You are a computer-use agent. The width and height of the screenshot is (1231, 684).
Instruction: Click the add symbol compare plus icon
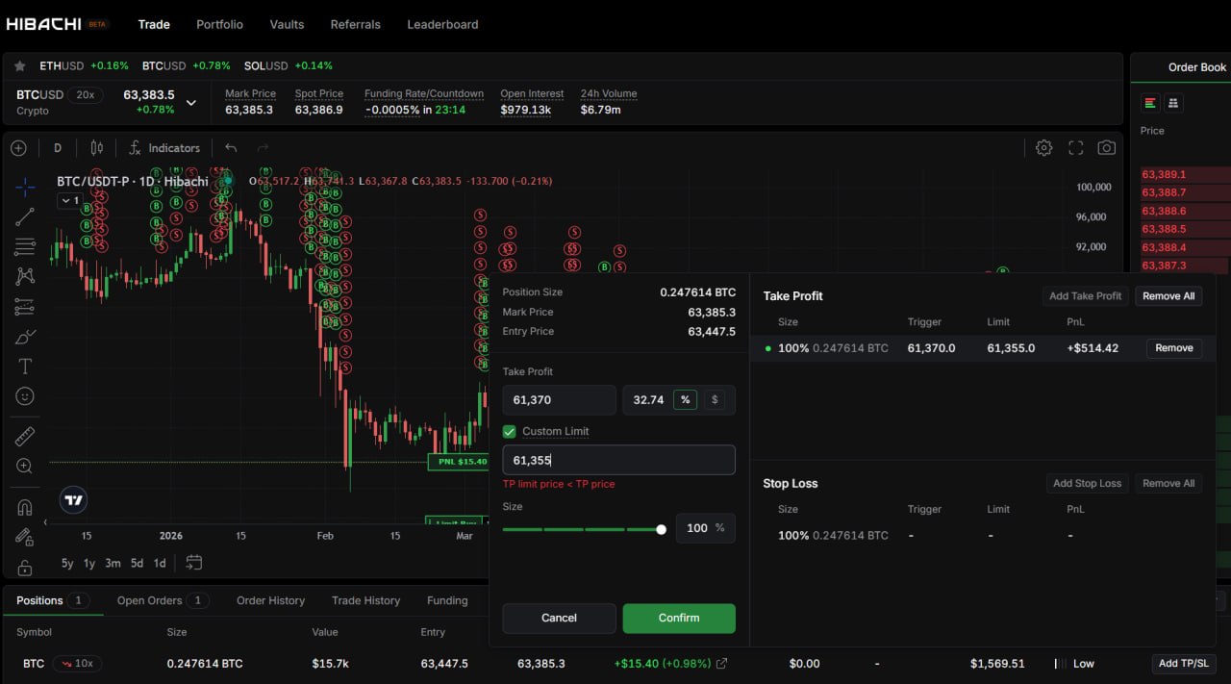tap(18, 148)
